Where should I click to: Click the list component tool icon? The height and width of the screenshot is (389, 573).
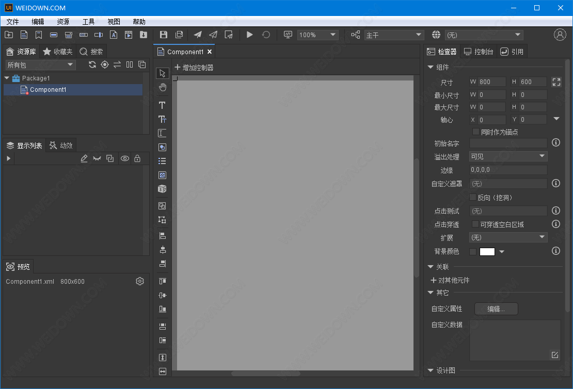[162, 161]
